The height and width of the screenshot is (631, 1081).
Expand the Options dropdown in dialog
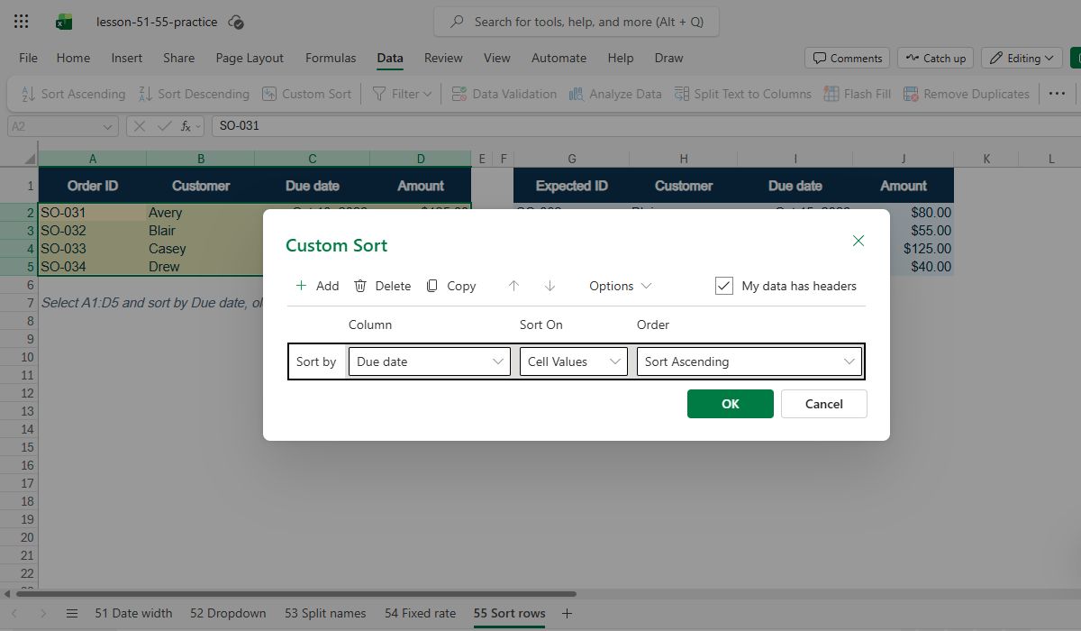coord(621,286)
